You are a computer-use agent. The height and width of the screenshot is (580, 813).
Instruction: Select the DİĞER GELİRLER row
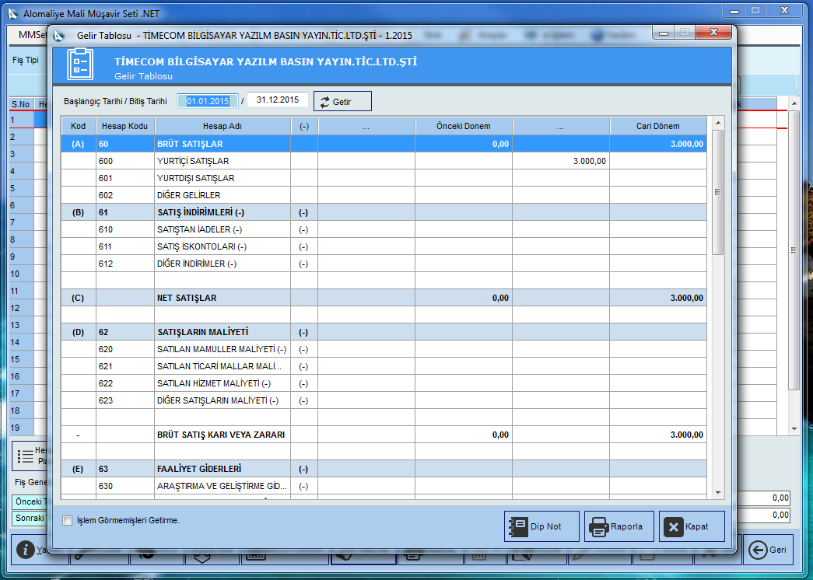(384, 195)
